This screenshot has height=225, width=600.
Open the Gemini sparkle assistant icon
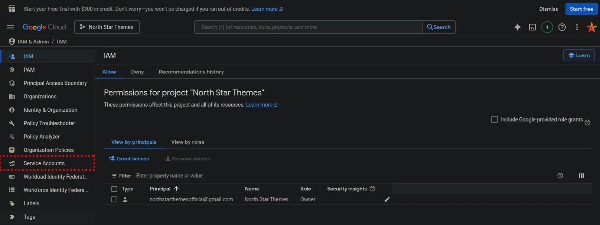[x=517, y=27]
